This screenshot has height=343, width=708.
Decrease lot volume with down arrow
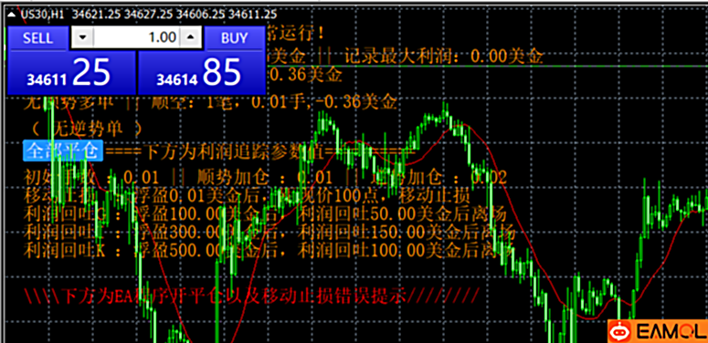click(x=82, y=37)
